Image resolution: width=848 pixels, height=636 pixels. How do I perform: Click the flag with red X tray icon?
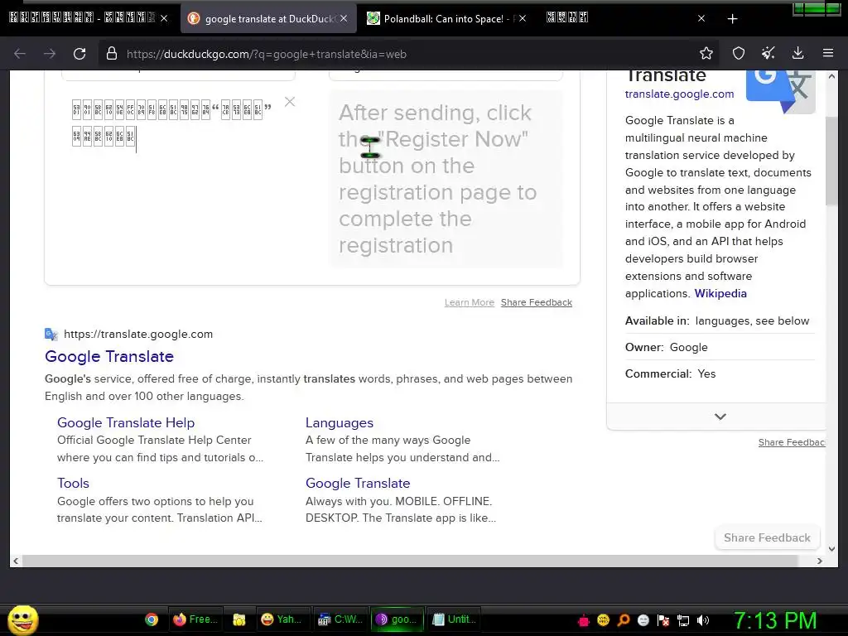click(x=663, y=620)
